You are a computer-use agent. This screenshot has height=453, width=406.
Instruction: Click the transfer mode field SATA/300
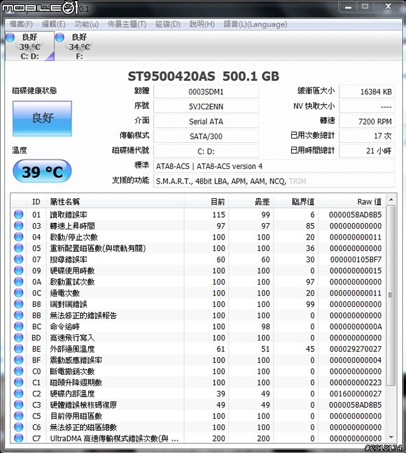coord(206,136)
